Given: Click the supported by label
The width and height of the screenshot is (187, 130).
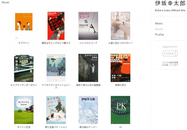Looking at the screenshot, I should (x=170, y=47).
